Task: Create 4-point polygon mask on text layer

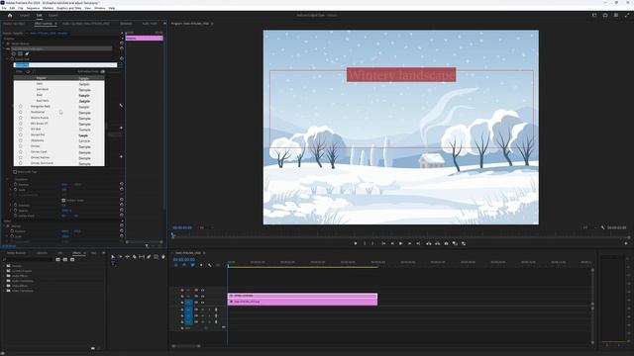Action: tap(20, 53)
